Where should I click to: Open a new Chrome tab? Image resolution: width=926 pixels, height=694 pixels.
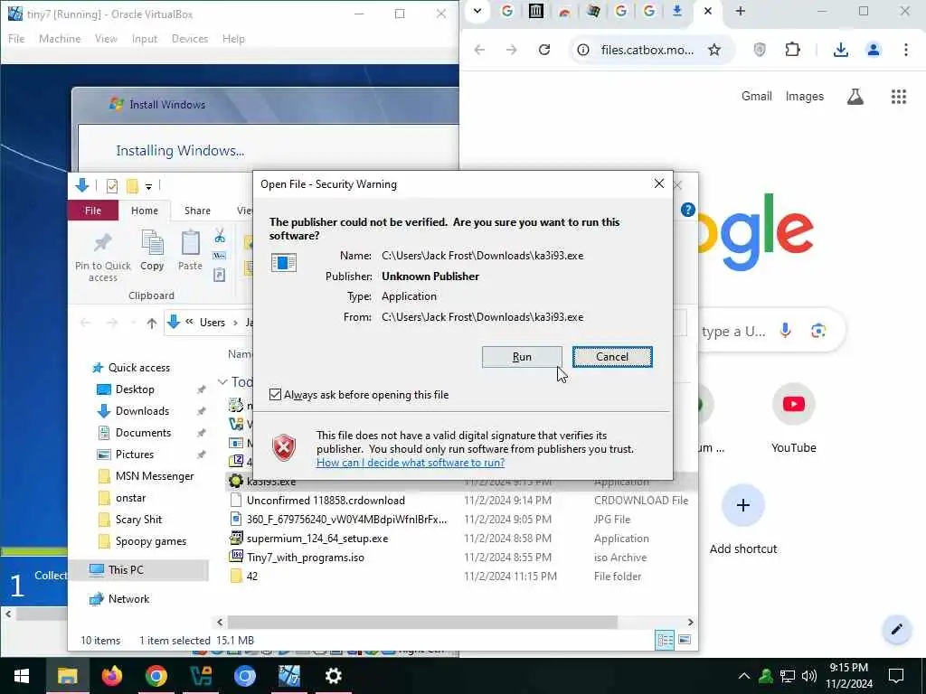740,11
